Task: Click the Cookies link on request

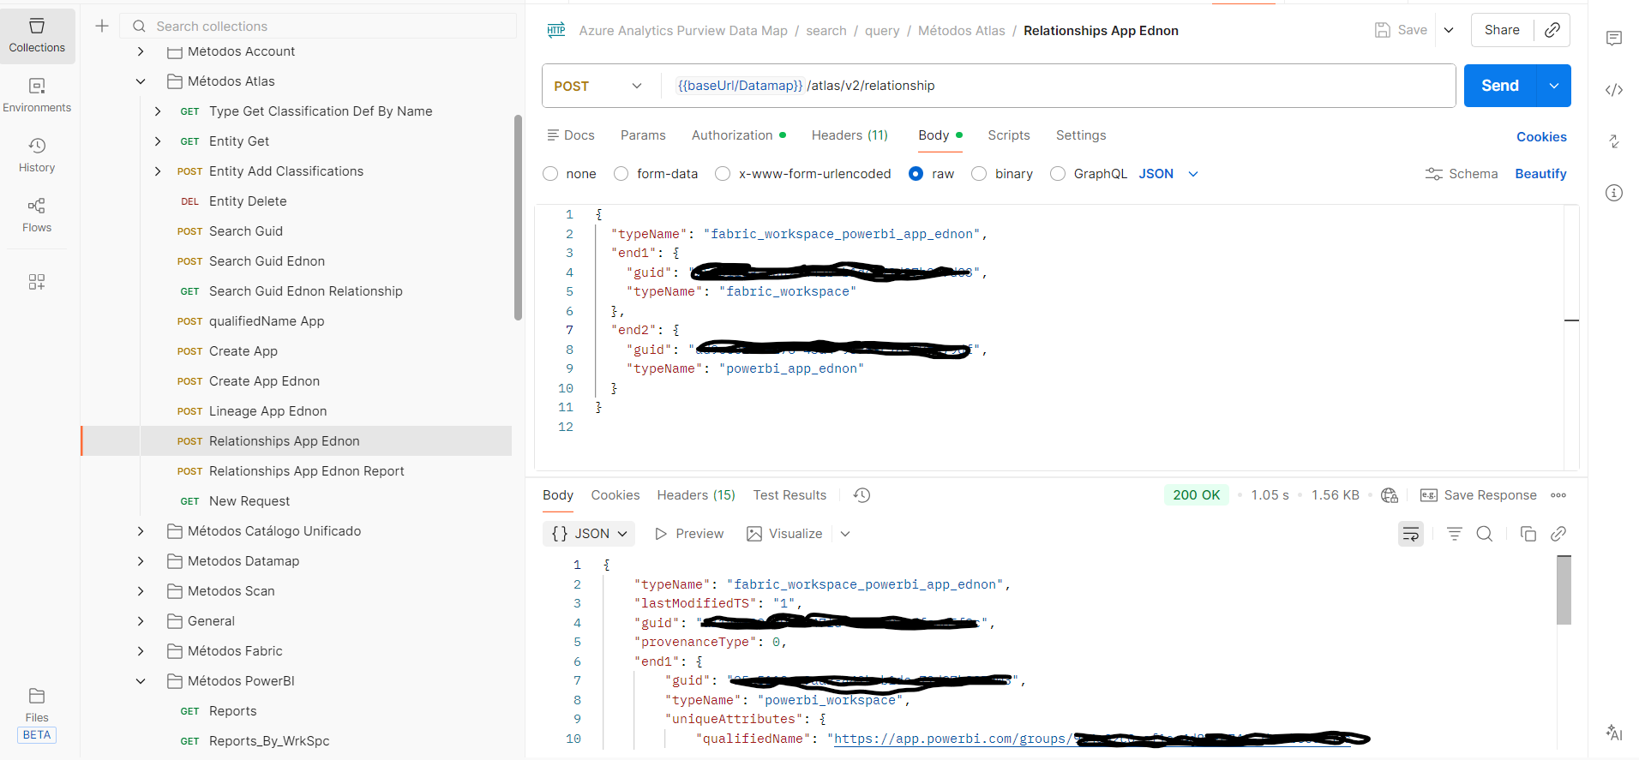Action: (1541, 137)
